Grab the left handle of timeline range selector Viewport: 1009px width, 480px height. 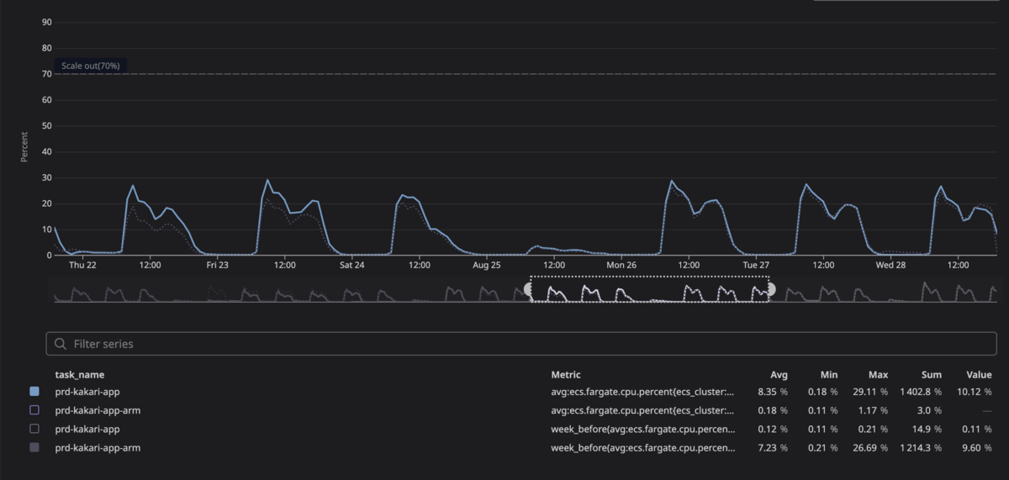tap(529, 289)
